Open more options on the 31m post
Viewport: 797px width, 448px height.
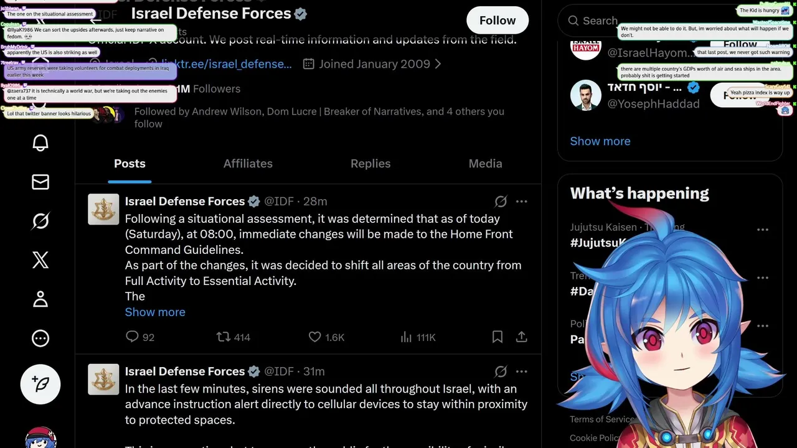click(x=522, y=371)
